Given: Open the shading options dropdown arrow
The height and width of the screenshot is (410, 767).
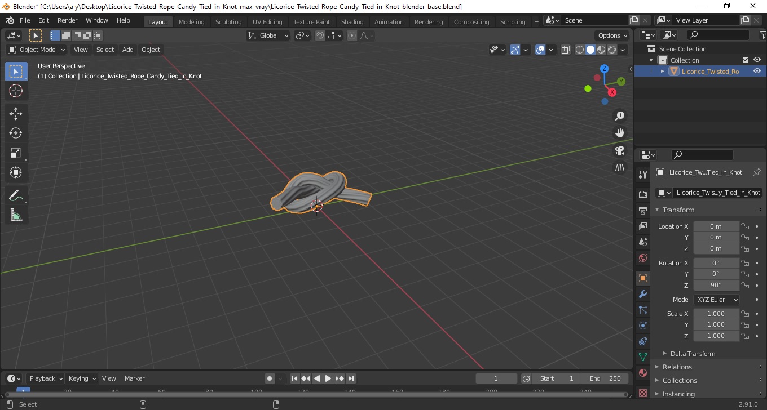Looking at the screenshot, I should click(x=623, y=50).
